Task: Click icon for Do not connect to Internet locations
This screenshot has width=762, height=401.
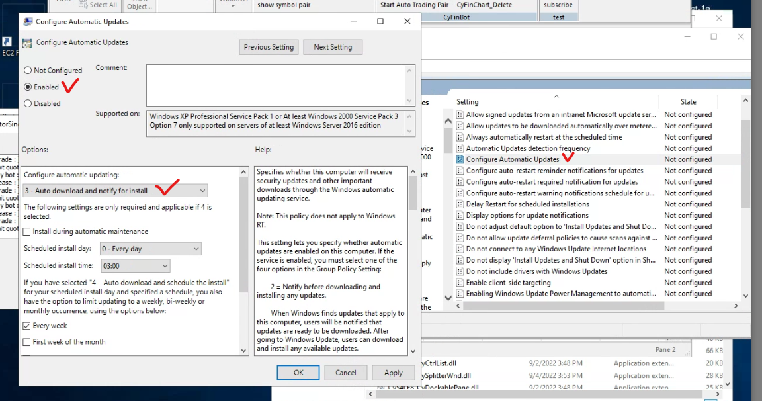Action: tap(460, 249)
